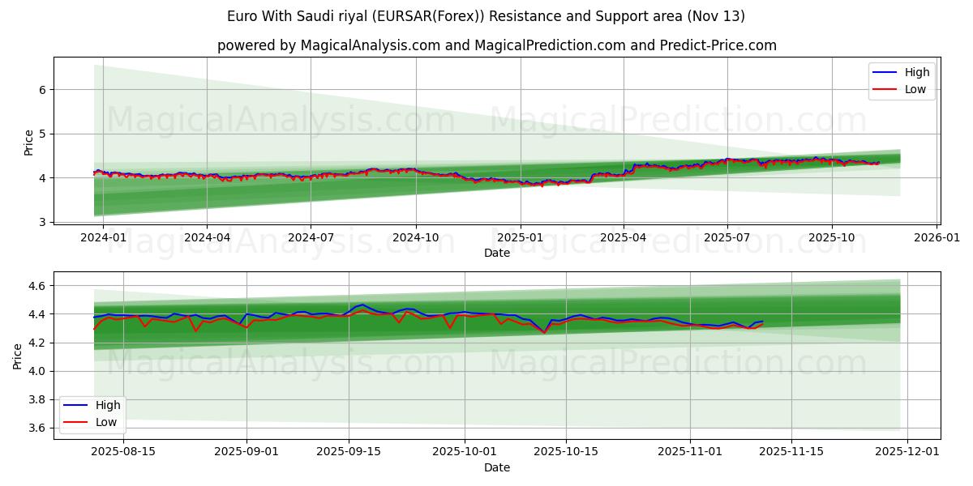The image size is (973, 486).
Task: Click the Date axis label on top chart
Action: (498, 254)
